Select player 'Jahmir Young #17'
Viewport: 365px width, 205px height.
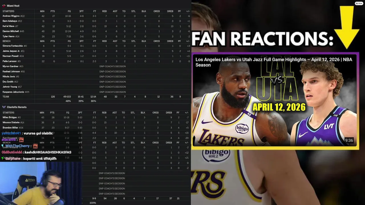click(12, 87)
